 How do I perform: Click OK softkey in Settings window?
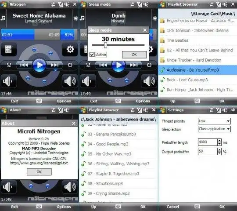tap(222, 207)
